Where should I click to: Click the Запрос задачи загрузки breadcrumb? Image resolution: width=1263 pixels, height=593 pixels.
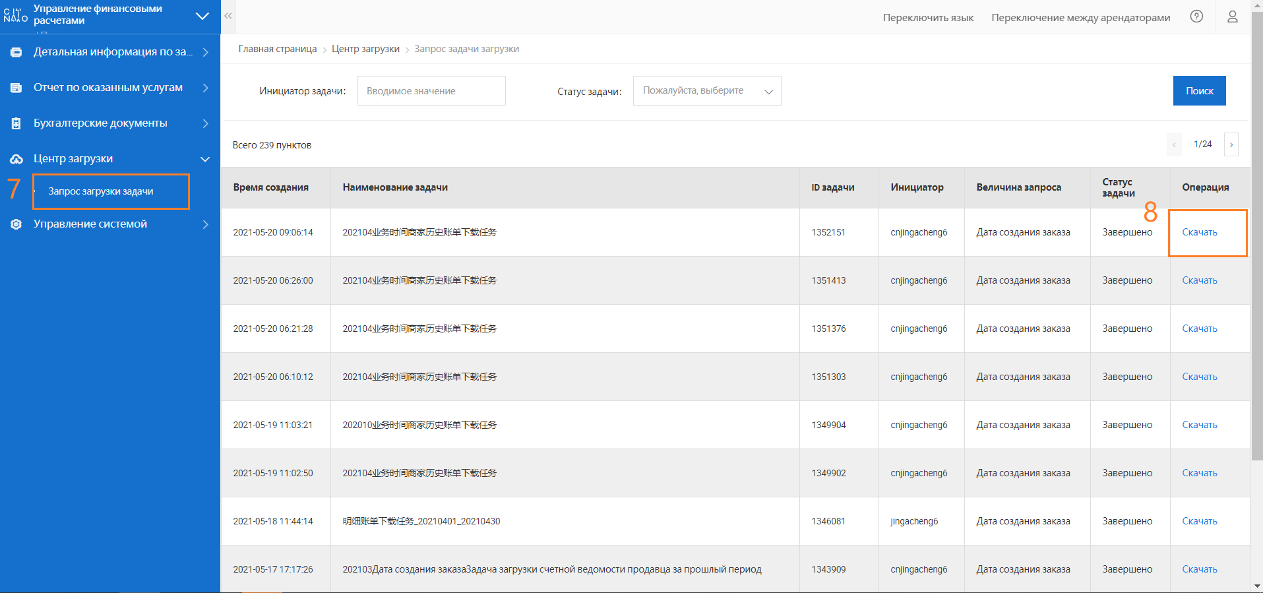[x=466, y=49]
